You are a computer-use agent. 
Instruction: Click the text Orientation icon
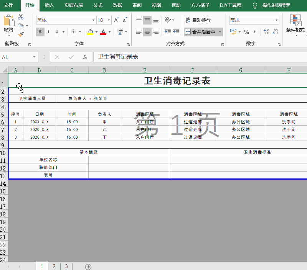coord(168,20)
